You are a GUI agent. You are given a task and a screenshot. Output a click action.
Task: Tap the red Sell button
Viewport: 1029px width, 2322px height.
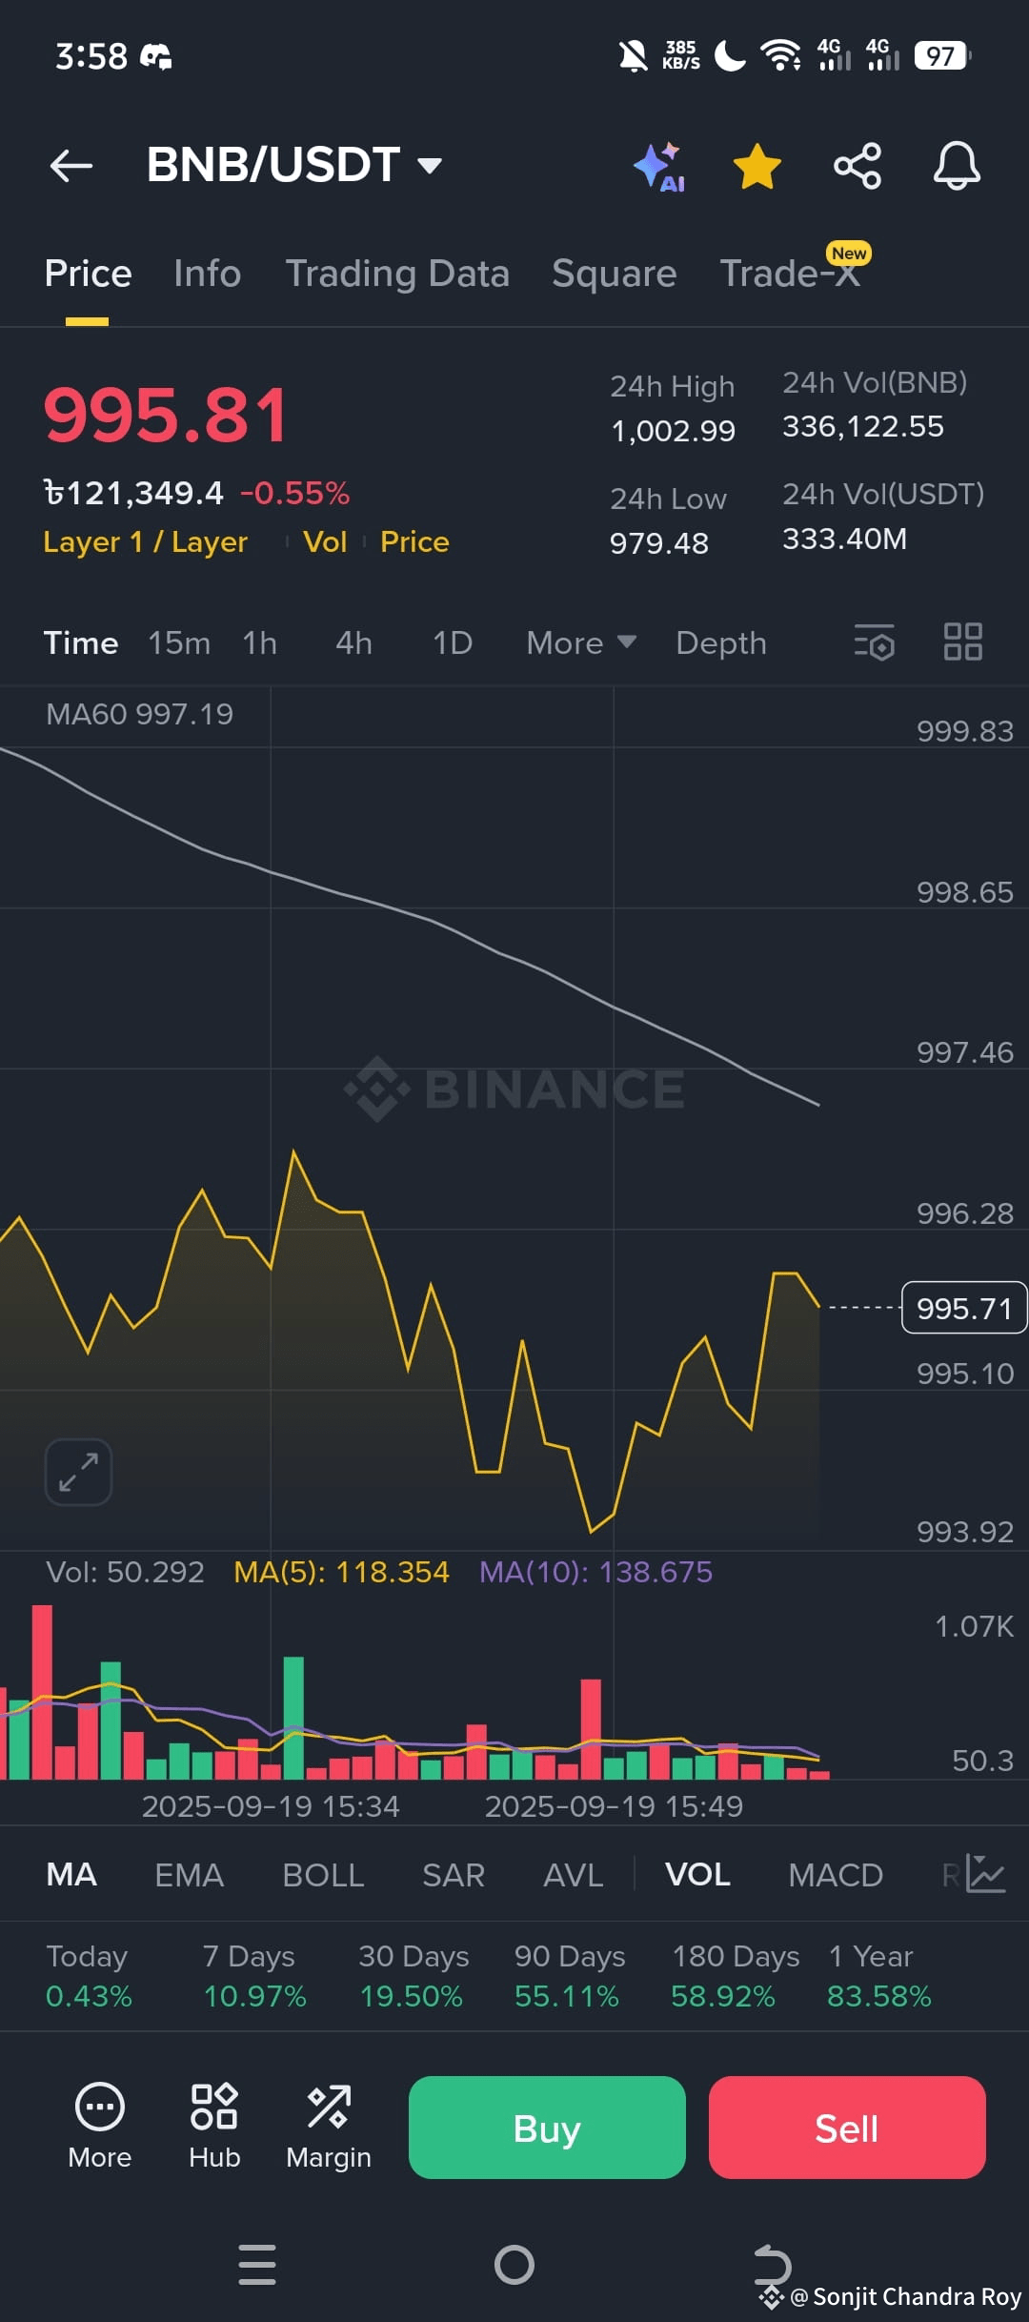click(x=847, y=2127)
